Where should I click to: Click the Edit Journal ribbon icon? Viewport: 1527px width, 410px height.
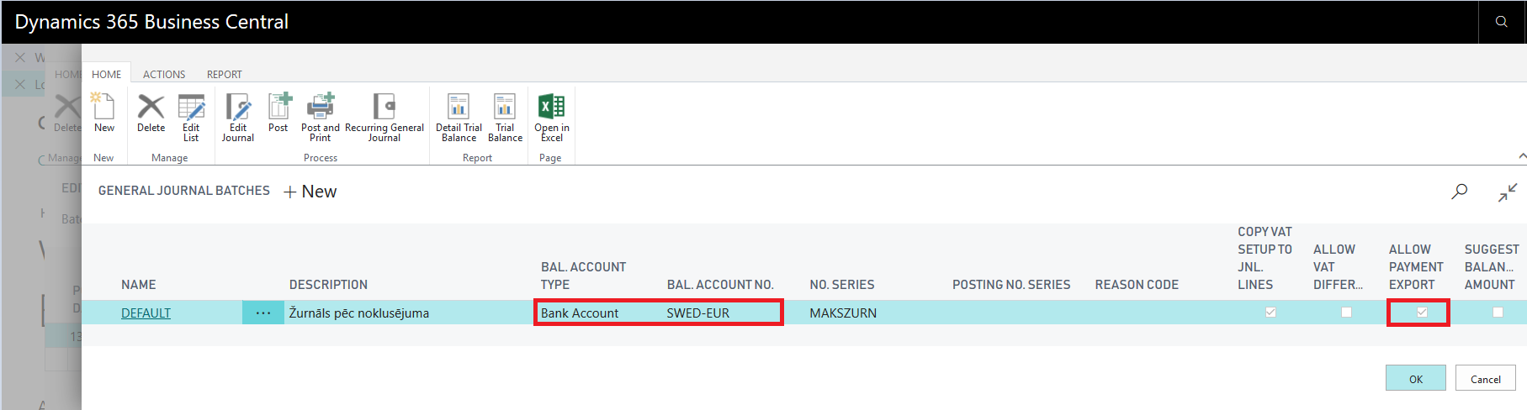pos(238,118)
